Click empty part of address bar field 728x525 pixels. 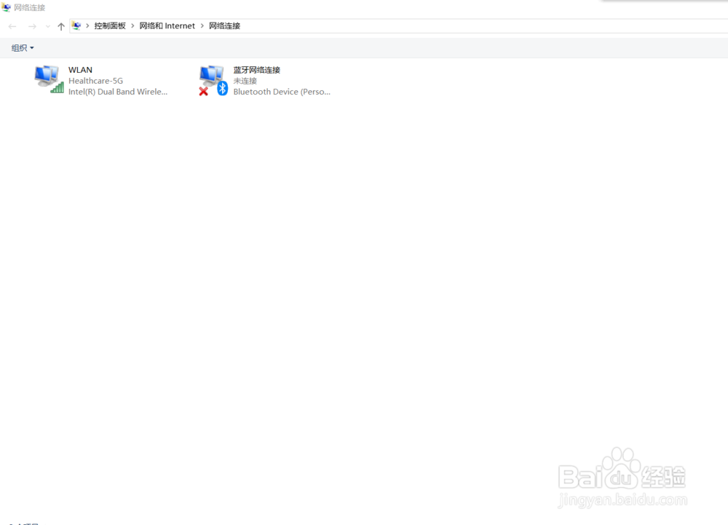pos(483,26)
